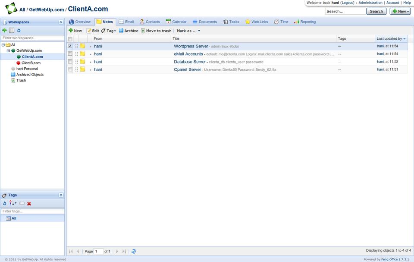
Task: Collapse the GetWebUp.com workspace tree node
Action: (x=8, y=51)
